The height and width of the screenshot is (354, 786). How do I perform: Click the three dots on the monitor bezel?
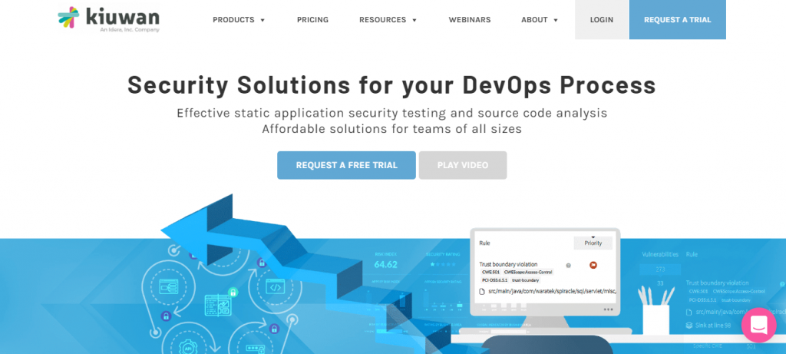609,309
